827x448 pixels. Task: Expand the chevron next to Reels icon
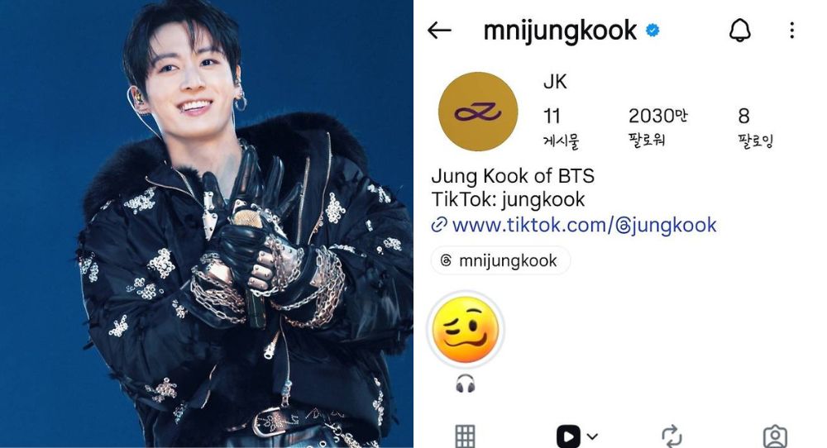click(592, 436)
